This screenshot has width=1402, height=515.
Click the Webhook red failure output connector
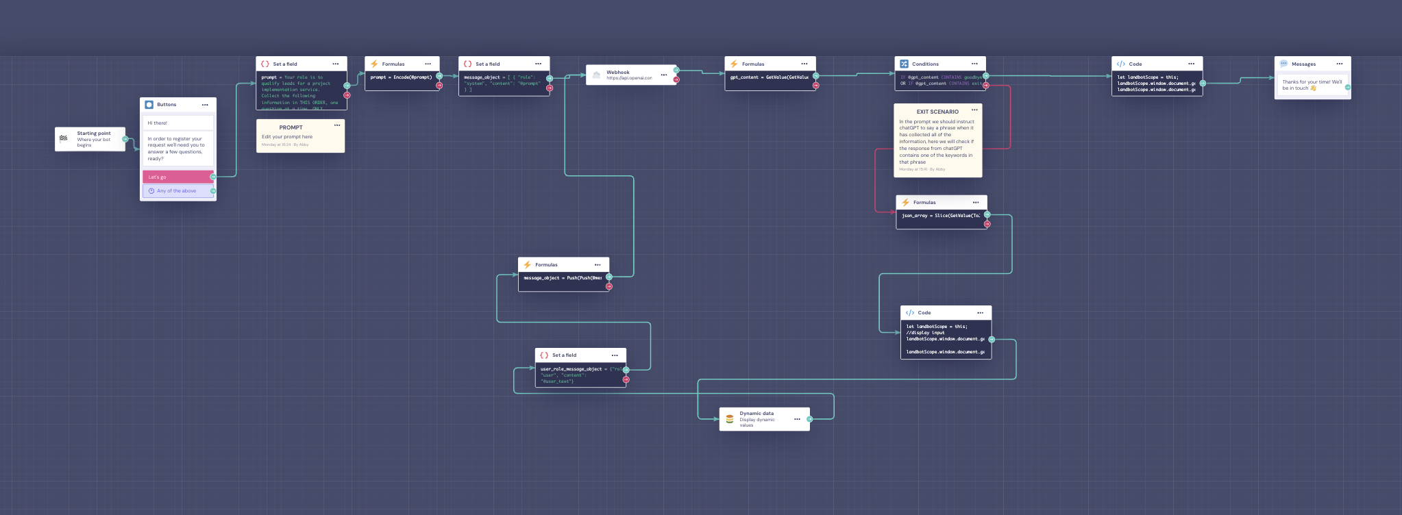pos(676,79)
